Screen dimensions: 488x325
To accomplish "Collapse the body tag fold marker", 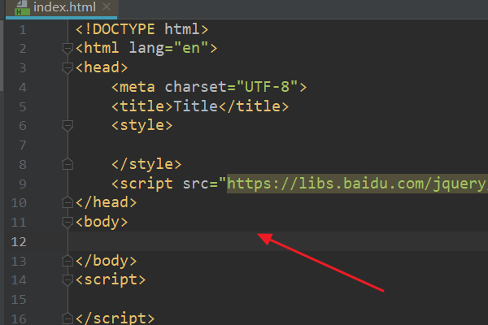I will coord(68,222).
